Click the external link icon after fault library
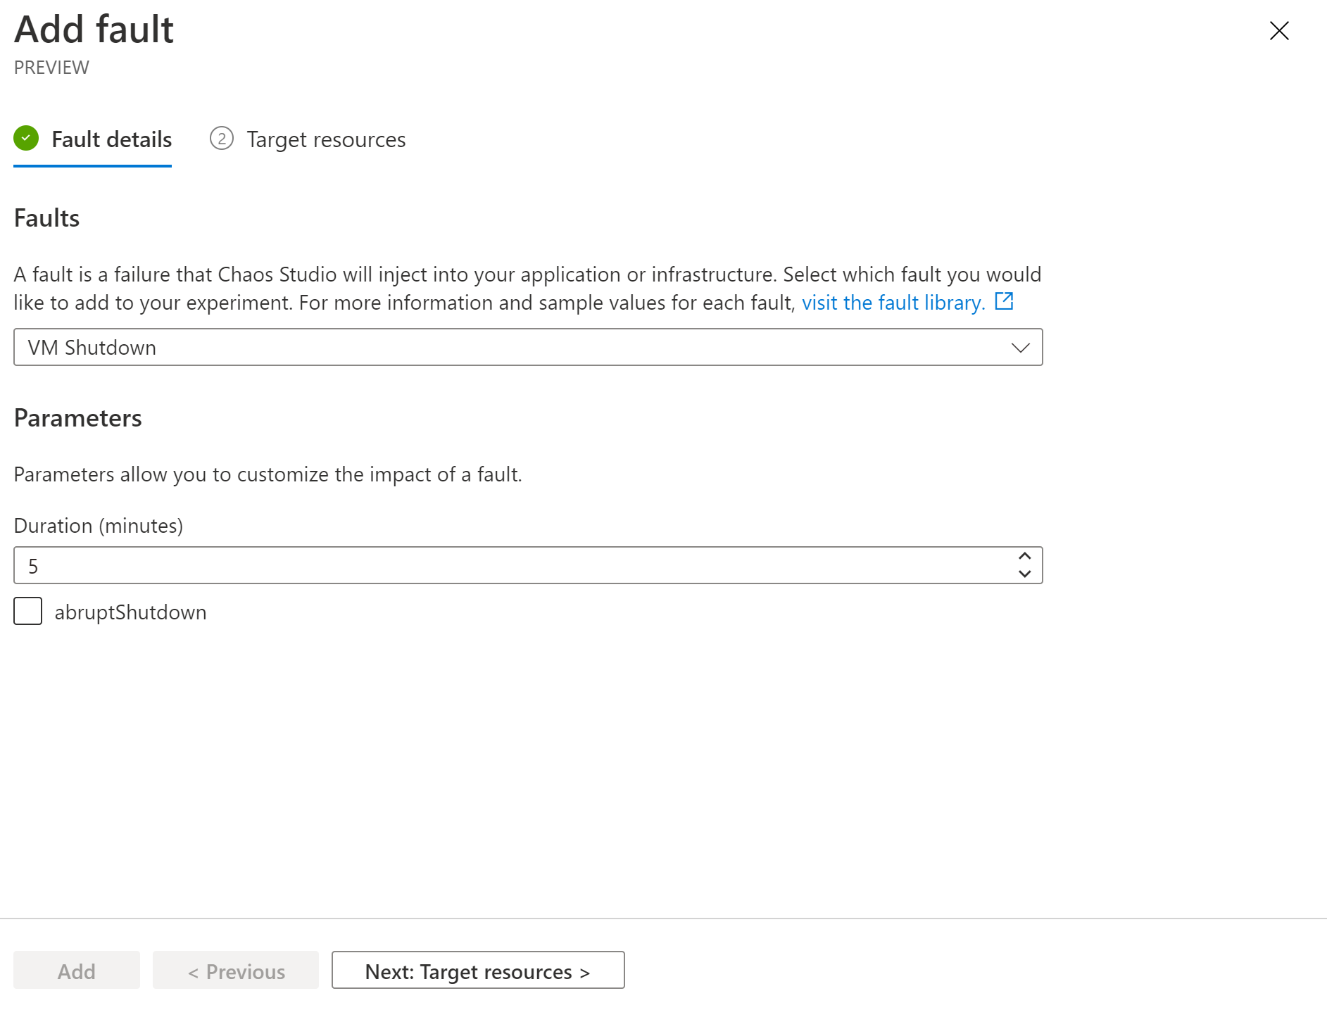Screen dimensions: 1327x1010 click(1003, 302)
